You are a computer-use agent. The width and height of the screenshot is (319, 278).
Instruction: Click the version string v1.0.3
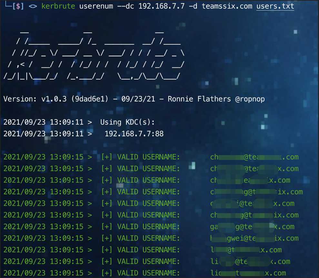pyautogui.click(x=54, y=99)
